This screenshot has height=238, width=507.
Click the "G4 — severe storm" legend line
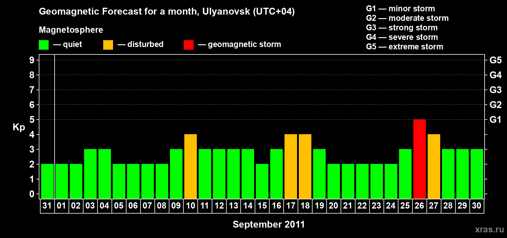402,37
